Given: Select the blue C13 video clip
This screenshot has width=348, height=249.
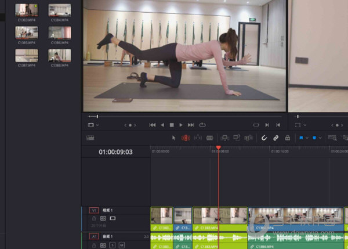Looking at the screenshot, I should pyautogui.click(x=183, y=219).
